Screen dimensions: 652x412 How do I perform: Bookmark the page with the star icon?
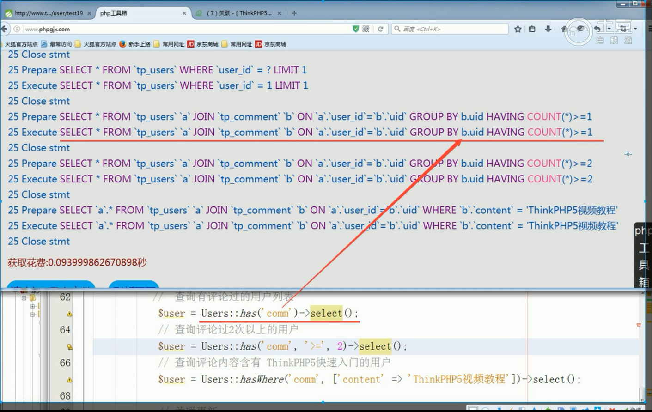[x=518, y=29]
